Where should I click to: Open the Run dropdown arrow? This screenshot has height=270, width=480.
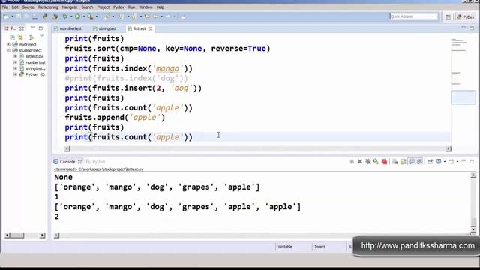pyautogui.click(x=84, y=16)
